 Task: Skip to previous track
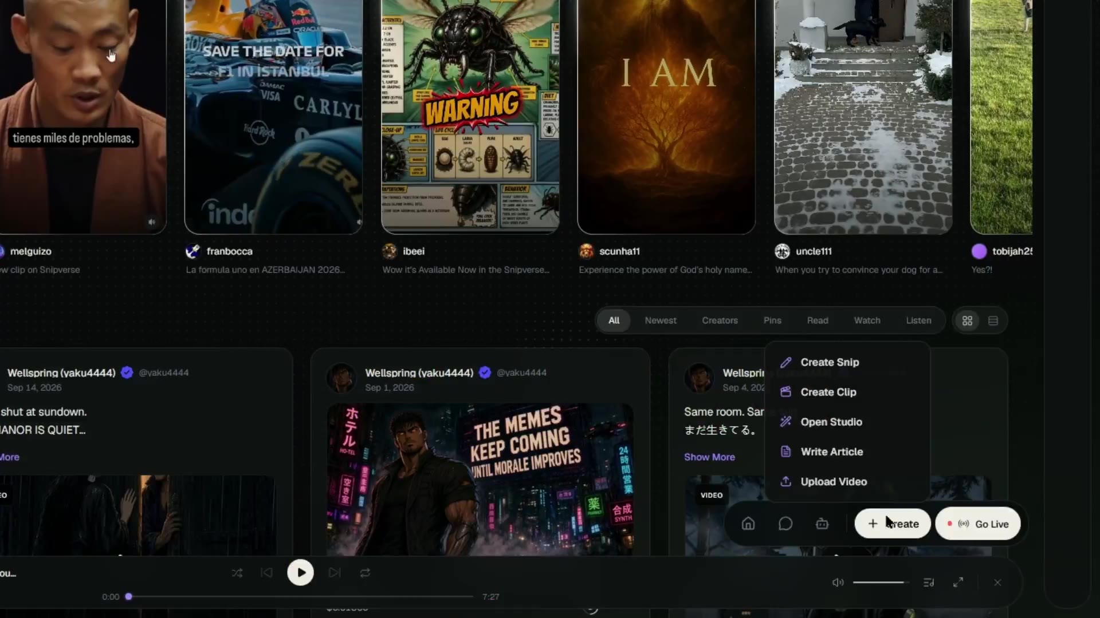click(267, 573)
